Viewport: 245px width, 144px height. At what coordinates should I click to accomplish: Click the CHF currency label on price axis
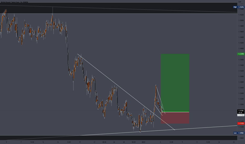pos(240,2)
